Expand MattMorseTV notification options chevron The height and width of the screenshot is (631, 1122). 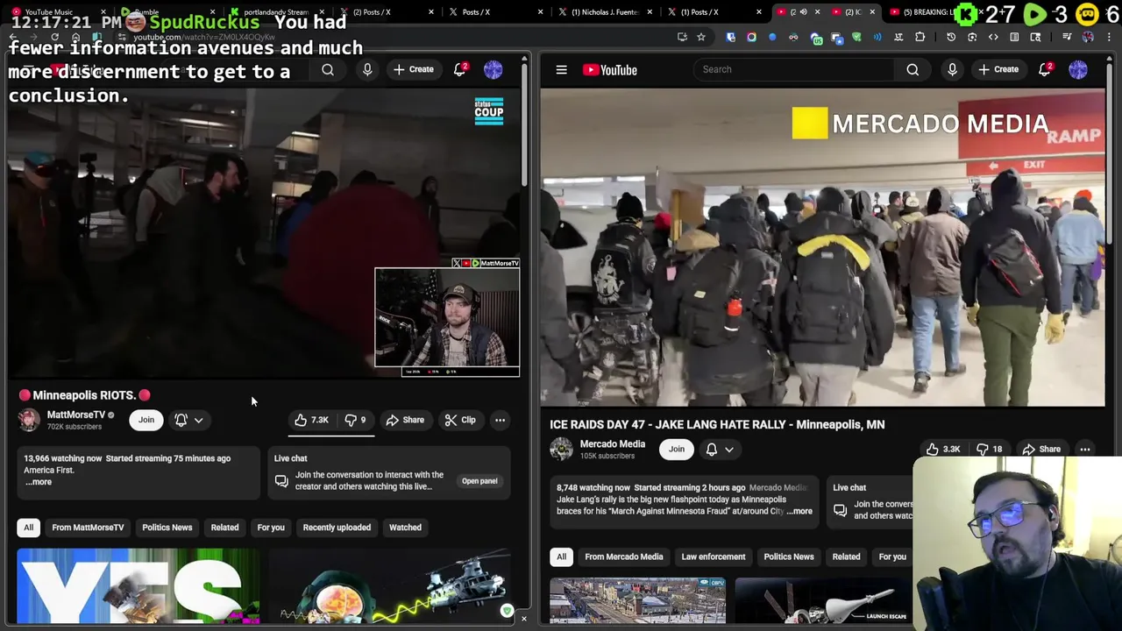click(199, 421)
